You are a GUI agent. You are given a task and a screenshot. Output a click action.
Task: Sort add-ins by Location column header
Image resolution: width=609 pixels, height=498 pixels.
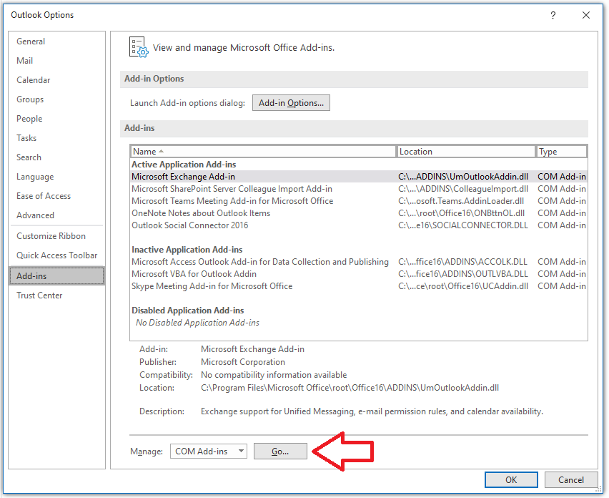(x=465, y=152)
